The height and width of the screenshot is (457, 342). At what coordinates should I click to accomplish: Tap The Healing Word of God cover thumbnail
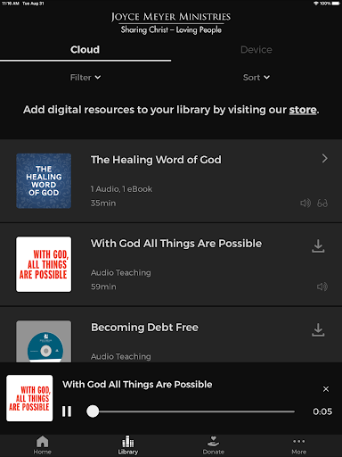coord(44,181)
